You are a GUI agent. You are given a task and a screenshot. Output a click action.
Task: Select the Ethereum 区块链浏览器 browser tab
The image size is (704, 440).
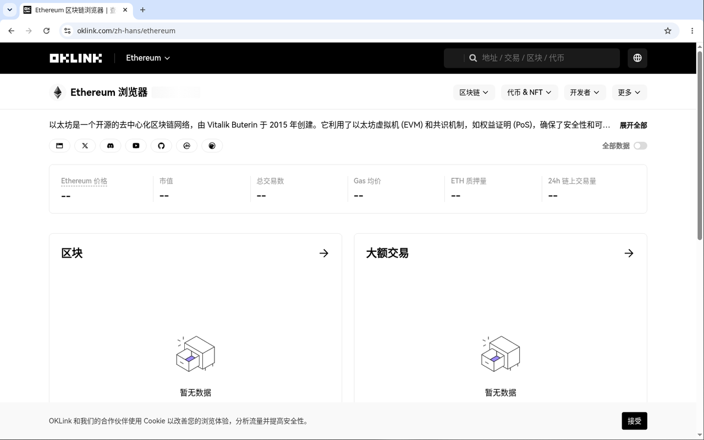click(75, 10)
